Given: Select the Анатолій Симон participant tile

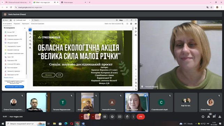Looking at the screenshot, I should point(112,102).
